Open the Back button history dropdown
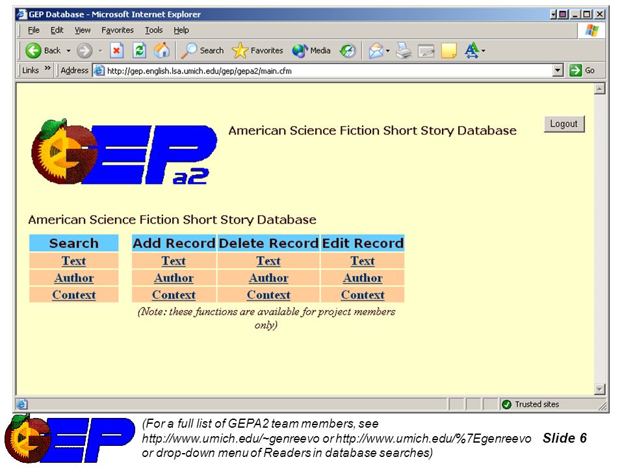This screenshot has height=468, width=624. (x=68, y=51)
